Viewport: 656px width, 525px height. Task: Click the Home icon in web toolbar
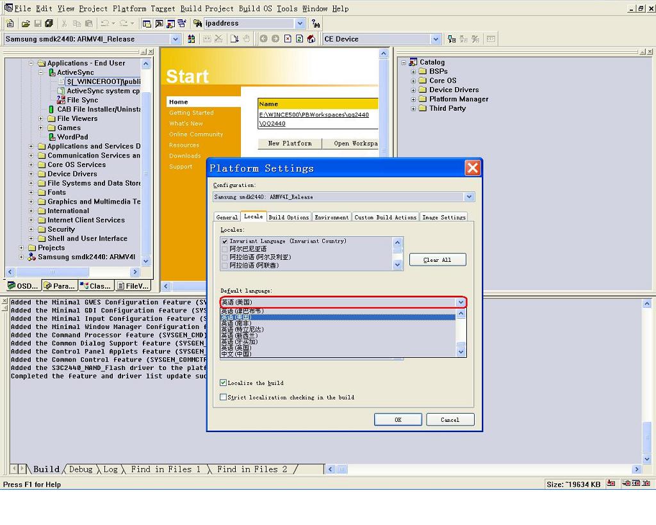coord(311,39)
